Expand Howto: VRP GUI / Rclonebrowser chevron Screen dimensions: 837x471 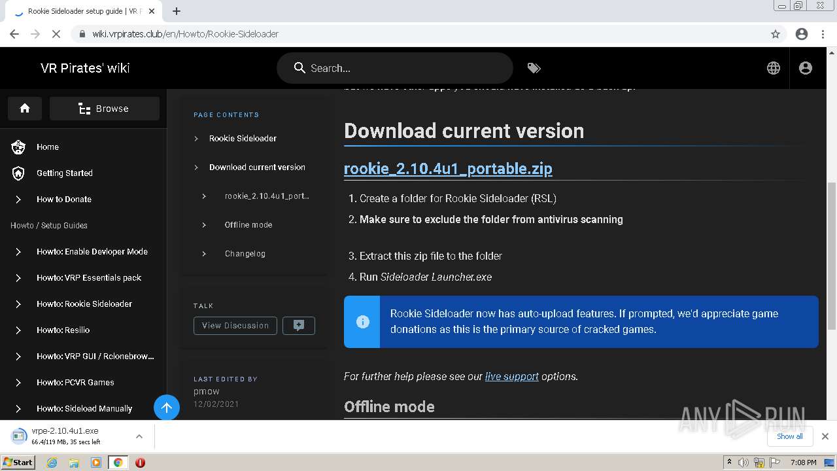18,357
